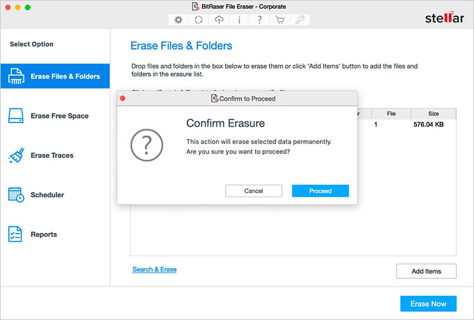Viewport: 474px width, 320px height.
Task: Click the macOS yellow minimize window button
Action: click(18, 7)
